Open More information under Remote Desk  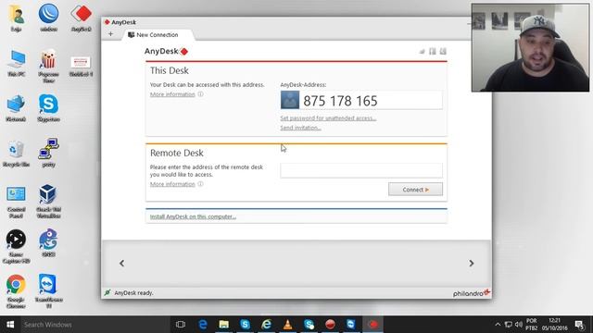pyautogui.click(x=172, y=184)
